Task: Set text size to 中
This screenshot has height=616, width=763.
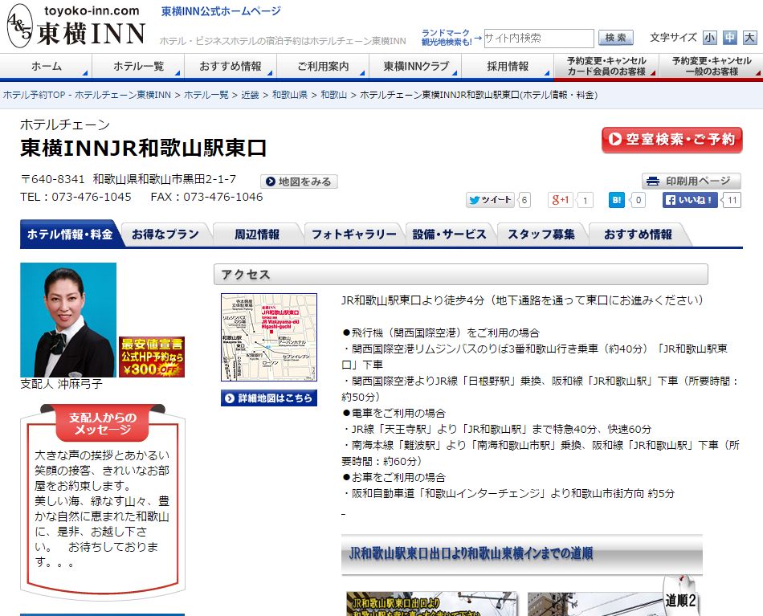Action: pos(730,38)
